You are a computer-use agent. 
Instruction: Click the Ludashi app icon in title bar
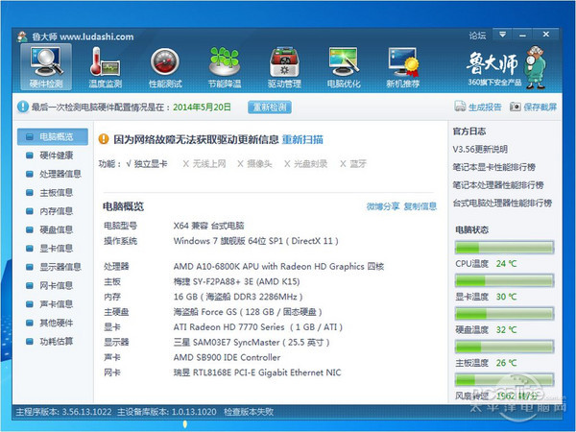[x=22, y=36]
